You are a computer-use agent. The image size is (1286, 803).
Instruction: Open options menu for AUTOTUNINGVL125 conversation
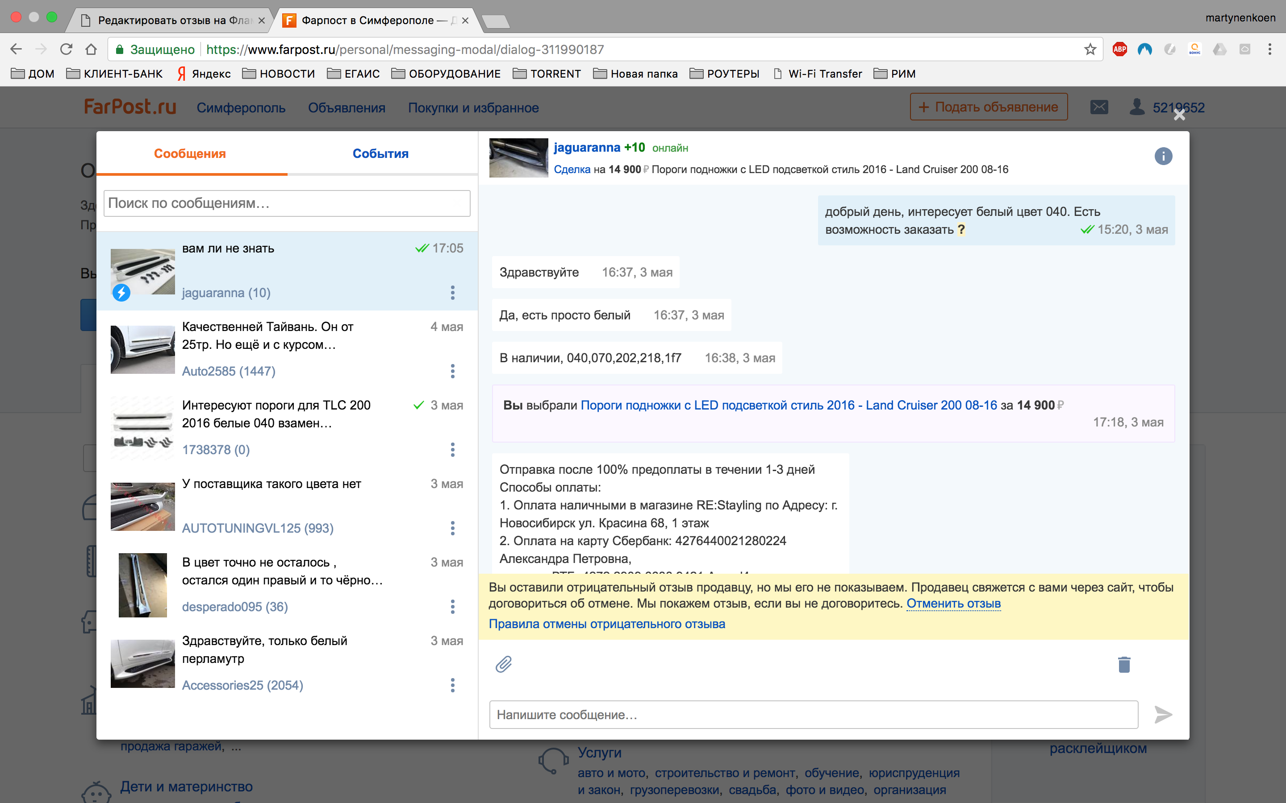pyautogui.click(x=453, y=529)
